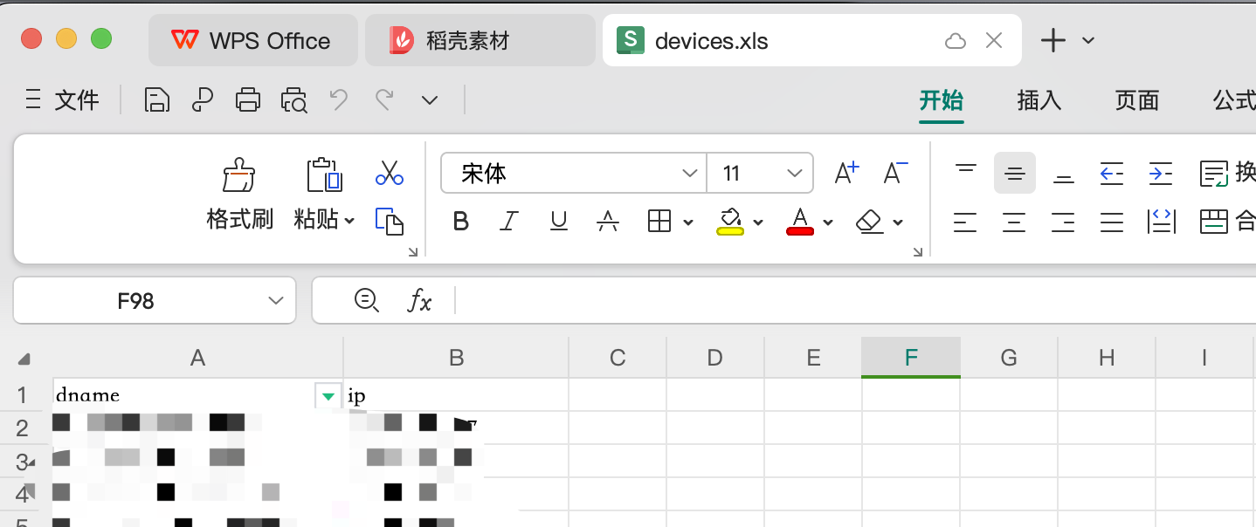1256x527 pixels.
Task: Toggle Italic formatting
Action: tap(509, 222)
